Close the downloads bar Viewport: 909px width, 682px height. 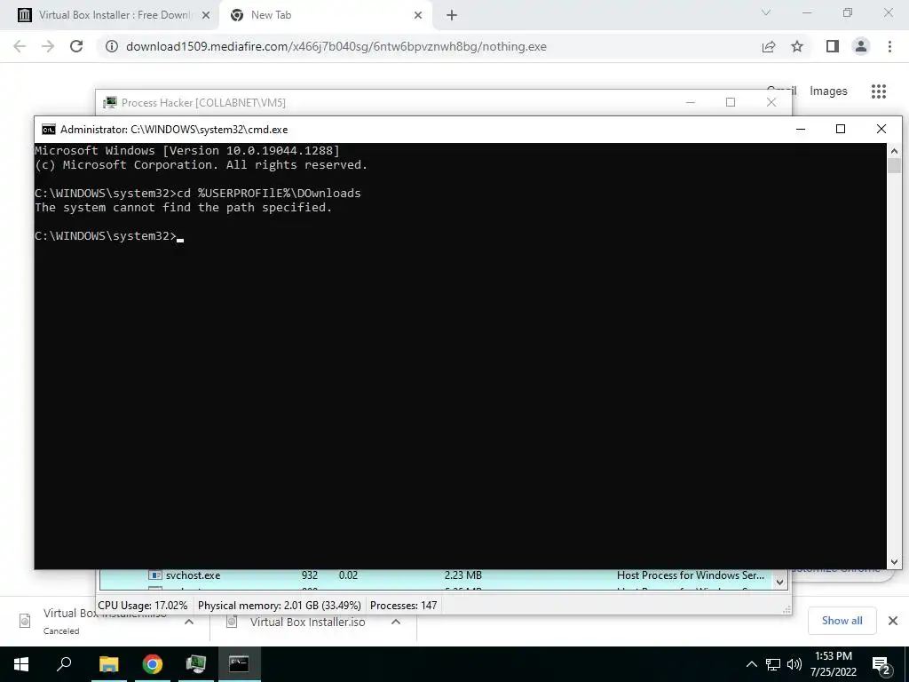(893, 621)
